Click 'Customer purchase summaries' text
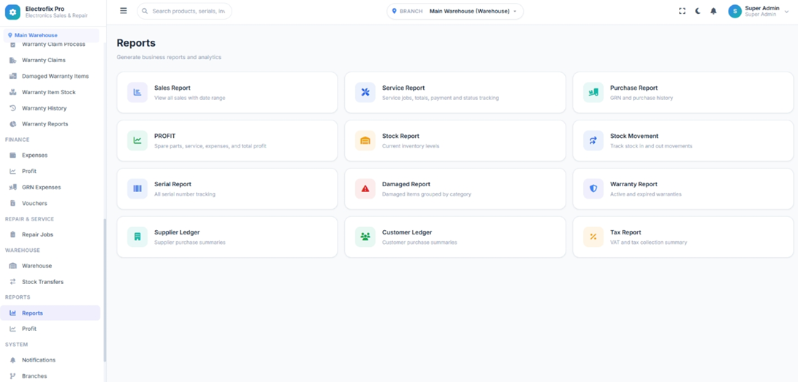Screen dimensions: 798x382 419,242
